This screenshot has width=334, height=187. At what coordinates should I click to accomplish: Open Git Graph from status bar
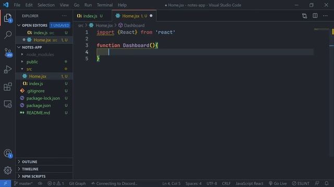tap(77, 183)
